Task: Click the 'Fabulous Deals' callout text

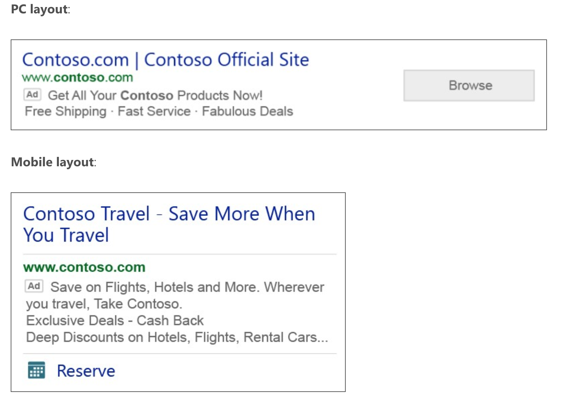Action: click(247, 111)
